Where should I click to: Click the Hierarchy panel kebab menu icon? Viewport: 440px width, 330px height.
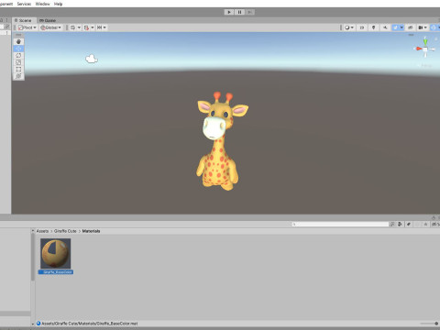[6, 20]
